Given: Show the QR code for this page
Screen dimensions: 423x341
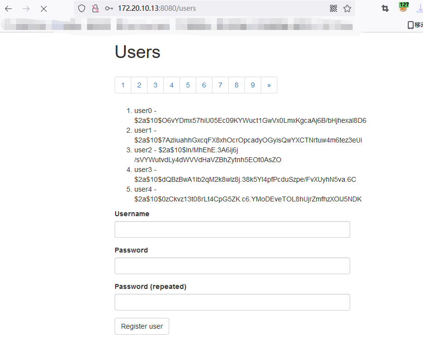Looking at the screenshot, I should tap(333, 9).
